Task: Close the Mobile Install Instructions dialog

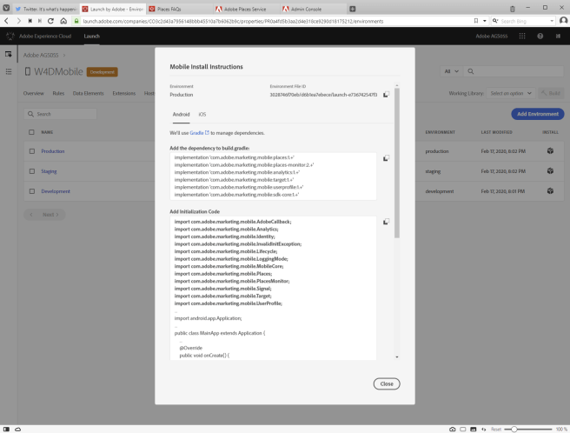Action: tap(386, 383)
